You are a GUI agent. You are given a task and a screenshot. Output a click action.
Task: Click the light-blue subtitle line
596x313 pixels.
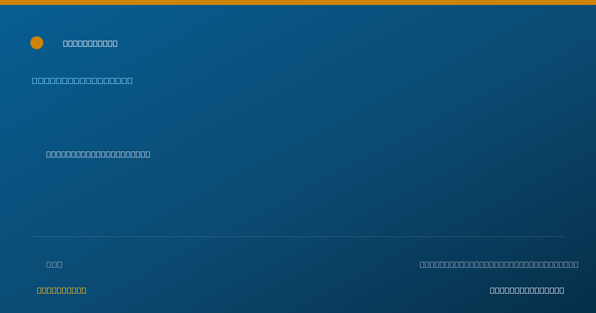(x=82, y=80)
